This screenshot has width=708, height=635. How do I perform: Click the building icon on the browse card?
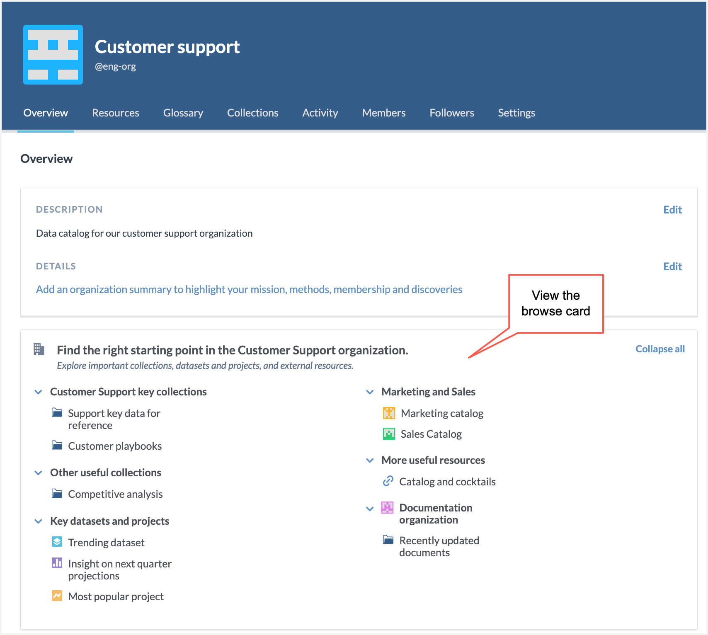(39, 349)
